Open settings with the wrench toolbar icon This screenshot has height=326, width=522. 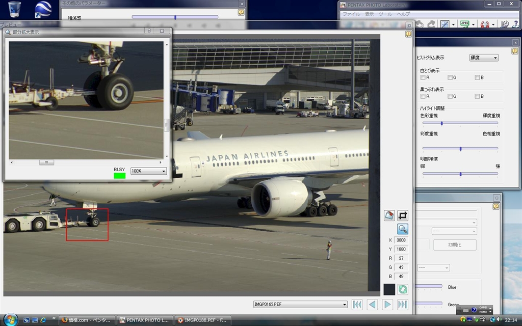(x=505, y=24)
